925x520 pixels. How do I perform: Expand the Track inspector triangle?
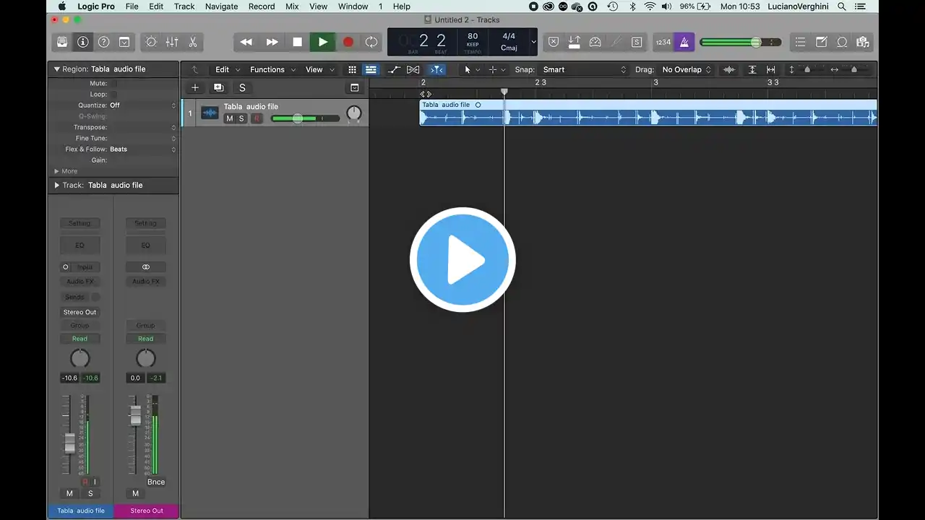pyautogui.click(x=56, y=186)
